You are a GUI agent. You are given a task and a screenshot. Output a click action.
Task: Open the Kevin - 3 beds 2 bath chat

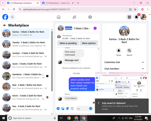pyautogui.click(x=25, y=97)
